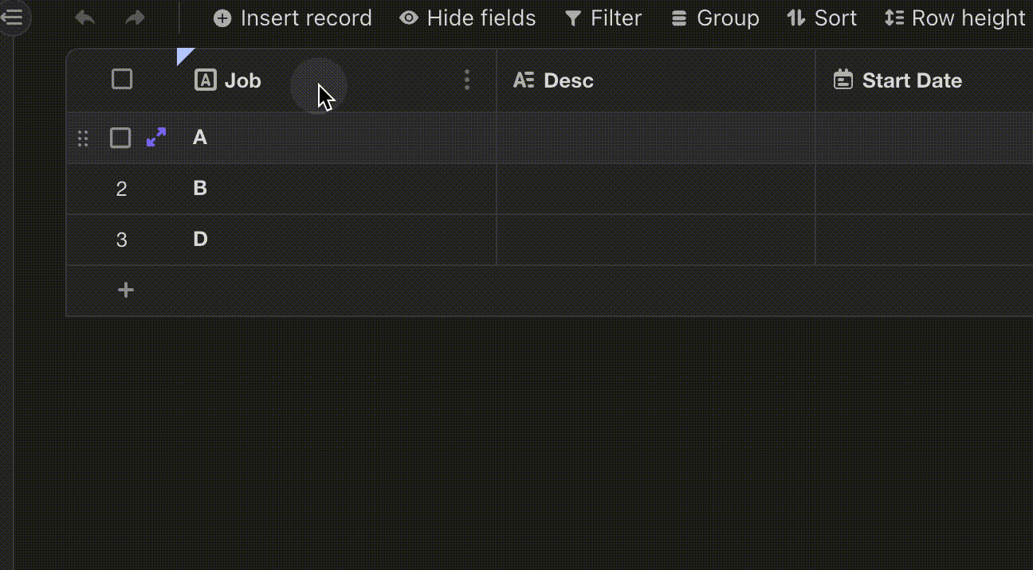Open the Sort icon
This screenshot has width=1033, height=570.
pyautogui.click(x=795, y=18)
